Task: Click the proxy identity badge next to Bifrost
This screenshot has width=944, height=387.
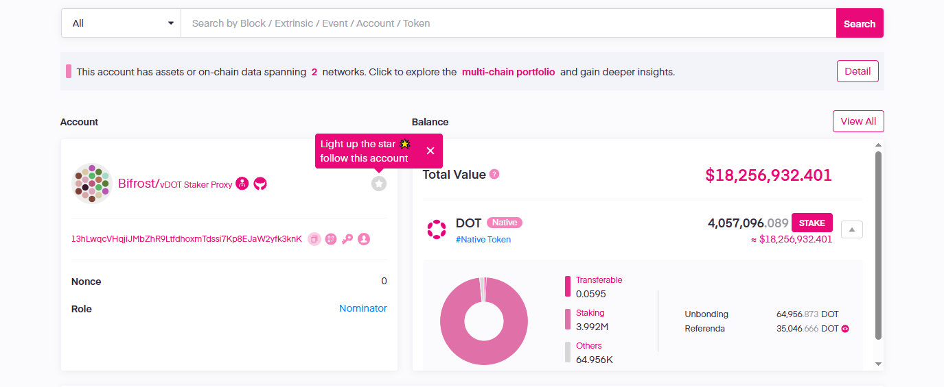Action: click(242, 184)
